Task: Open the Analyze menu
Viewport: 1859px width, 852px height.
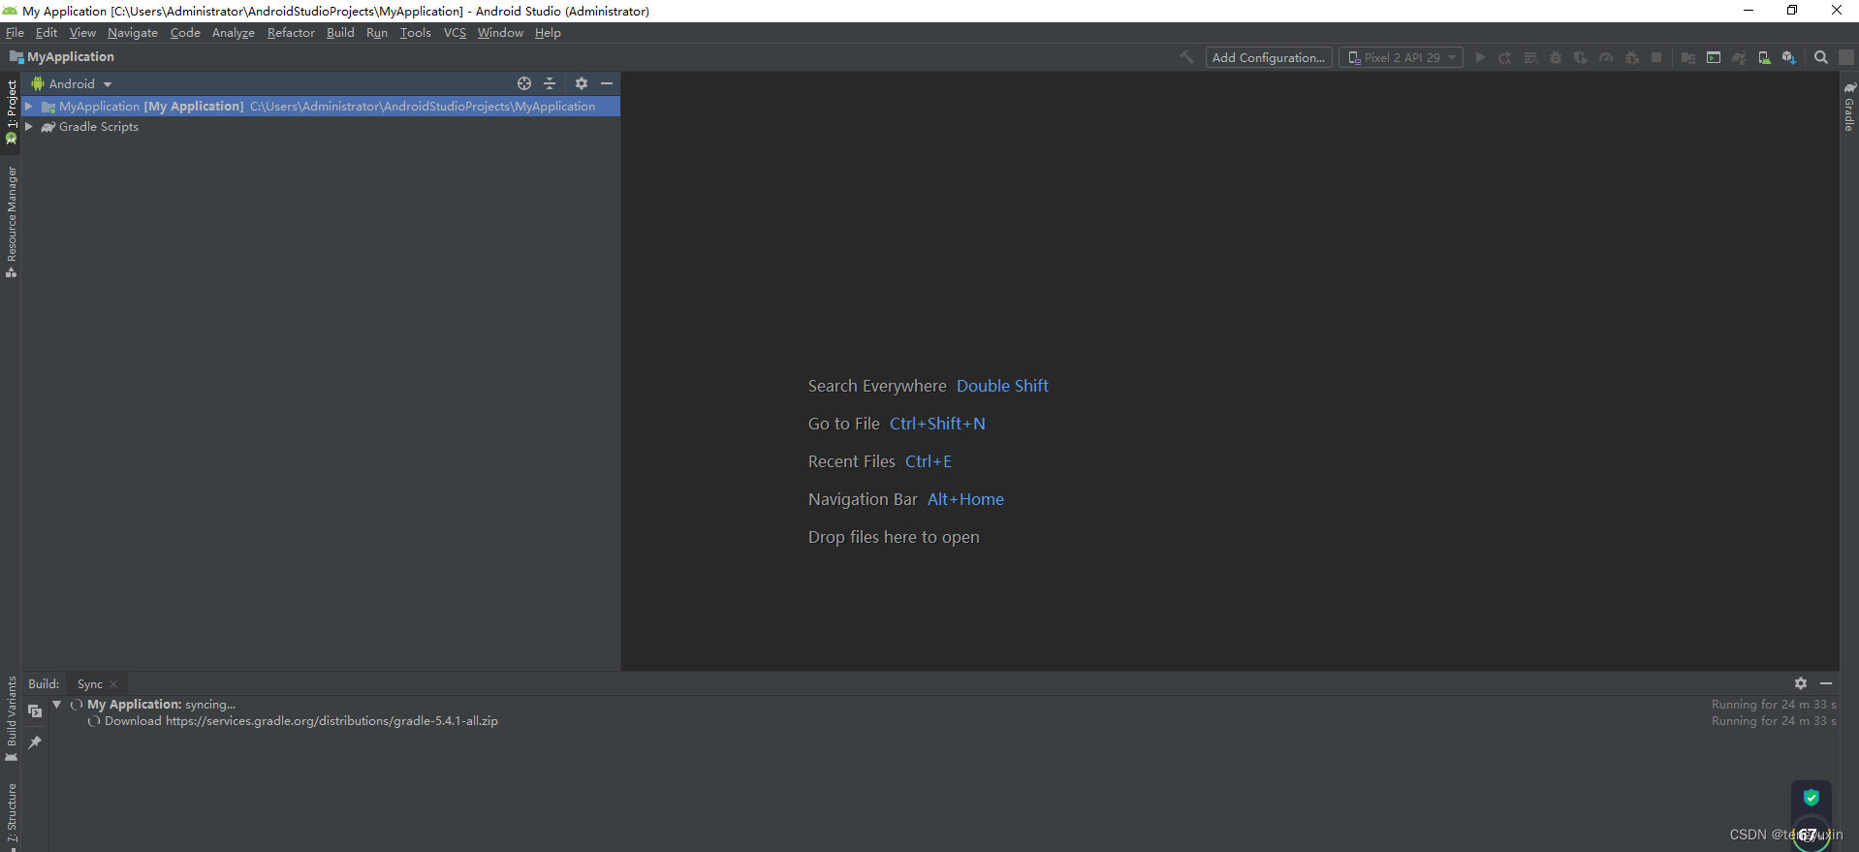Action: point(234,33)
